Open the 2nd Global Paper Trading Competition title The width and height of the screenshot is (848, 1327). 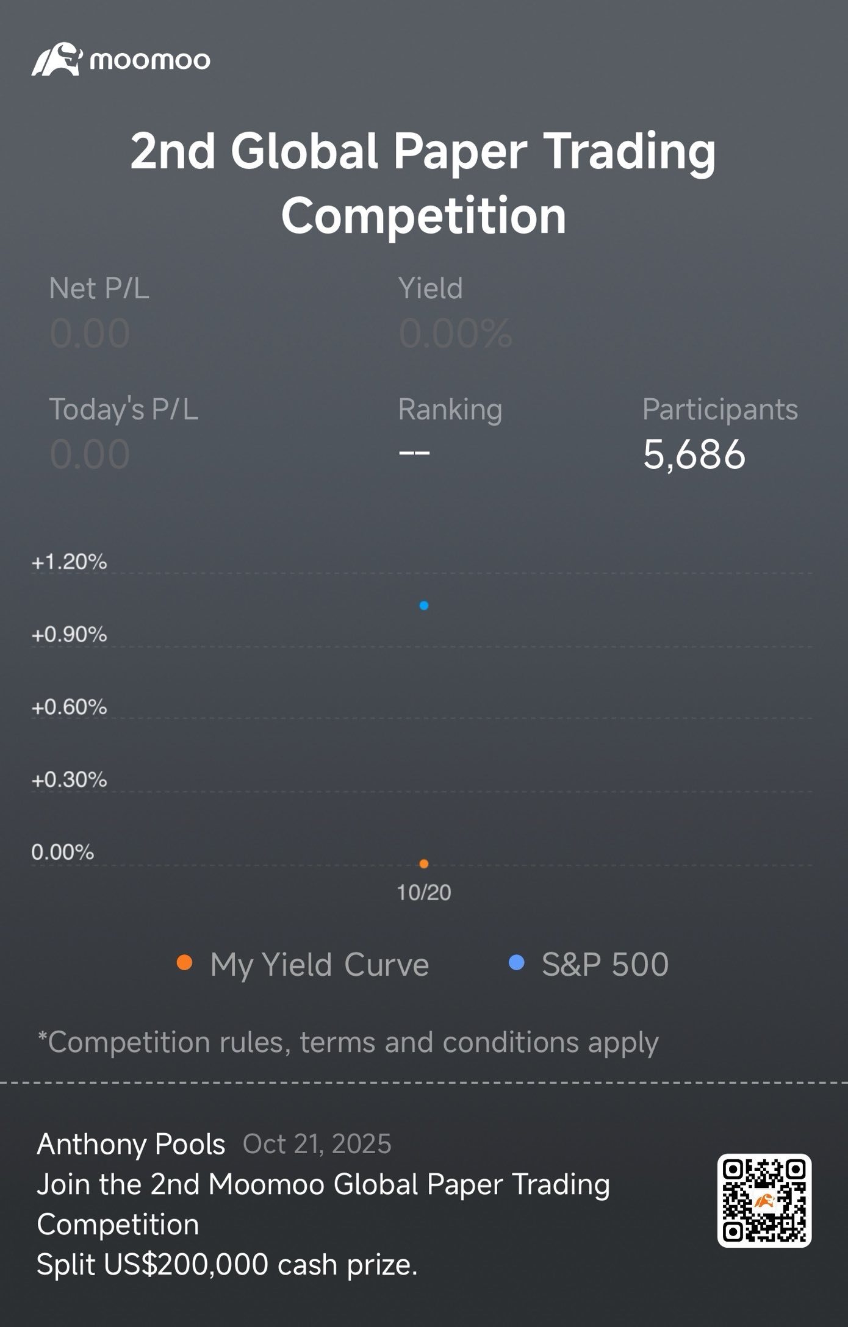click(x=423, y=182)
